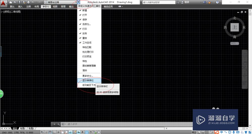Viewport: 252px width, 134px height.
Task: Click the 模型 button in status bar
Action: [194, 132]
